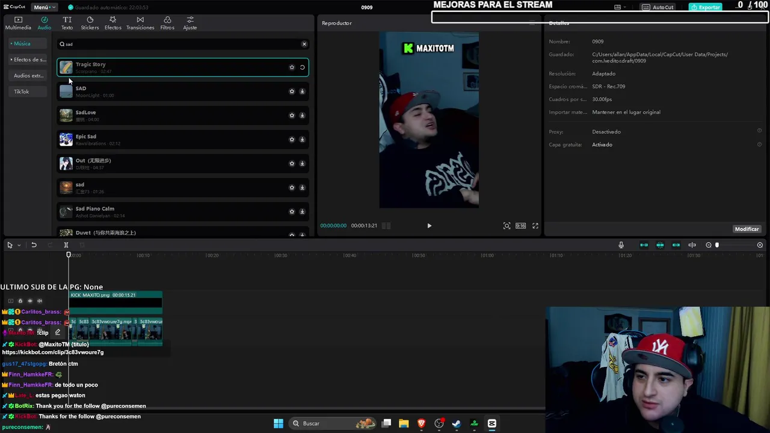770x433 pixels.
Task: Open the Windows Start menu
Action: click(x=279, y=423)
